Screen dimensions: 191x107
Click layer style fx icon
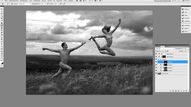(173, 91)
